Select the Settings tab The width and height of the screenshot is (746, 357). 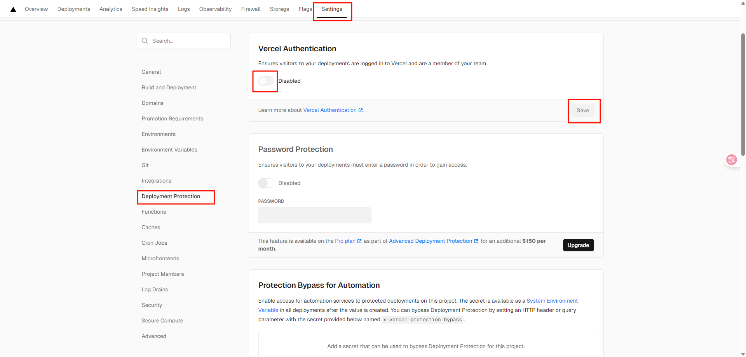[x=332, y=9]
